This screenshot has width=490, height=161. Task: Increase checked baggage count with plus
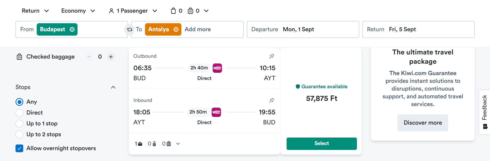111,57
